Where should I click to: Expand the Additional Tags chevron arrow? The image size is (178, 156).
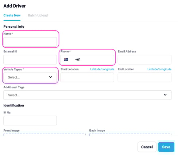coord(165,95)
